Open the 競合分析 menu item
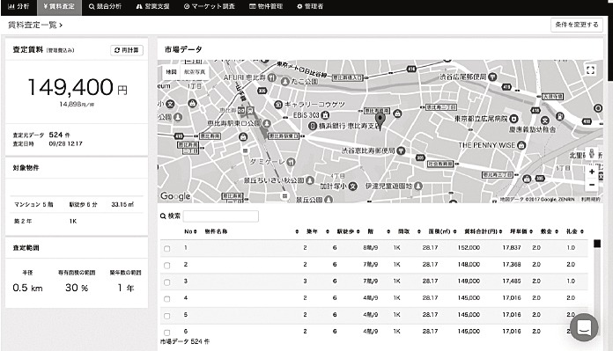Screen dimensions: 613x351 (x=105, y=7)
